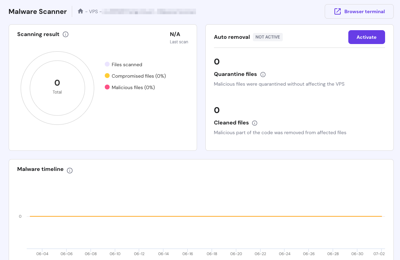This screenshot has width=400, height=260.
Task: Open the Malware timeline info icon
Action: pyautogui.click(x=70, y=170)
